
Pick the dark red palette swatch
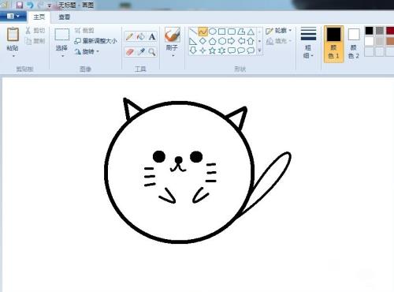coord(390,31)
